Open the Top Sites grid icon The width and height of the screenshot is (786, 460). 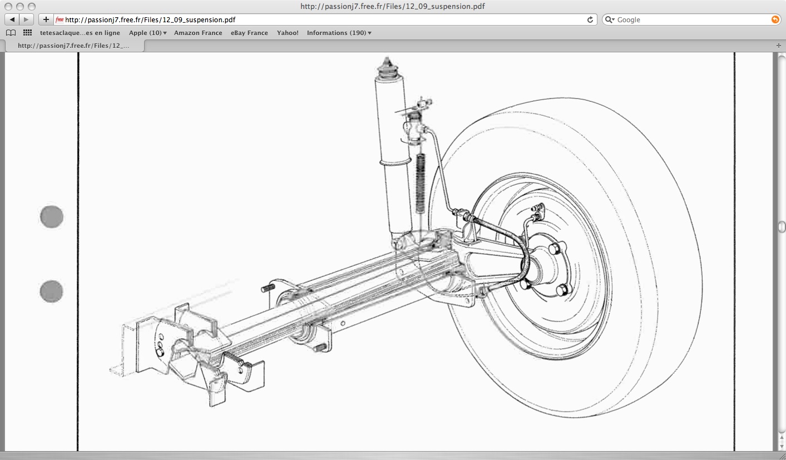coord(27,33)
